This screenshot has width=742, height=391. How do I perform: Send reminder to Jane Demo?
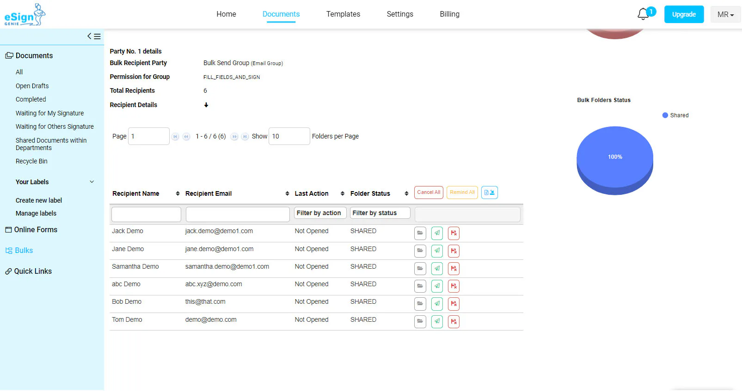tap(437, 251)
